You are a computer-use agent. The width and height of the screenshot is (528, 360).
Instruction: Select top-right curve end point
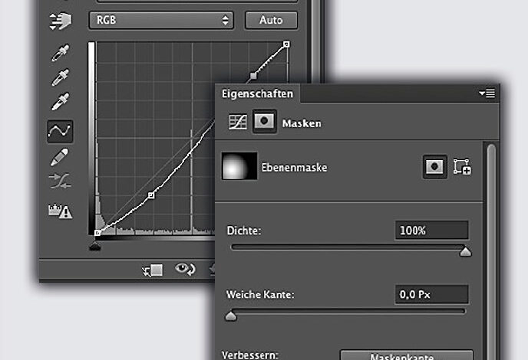286,44
